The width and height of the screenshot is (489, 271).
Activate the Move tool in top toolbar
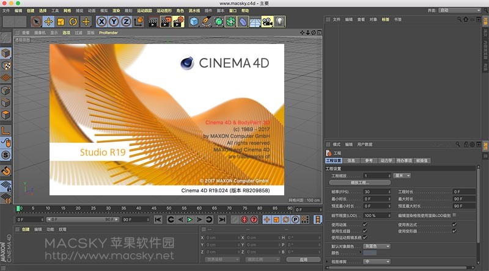pos(49,22)
